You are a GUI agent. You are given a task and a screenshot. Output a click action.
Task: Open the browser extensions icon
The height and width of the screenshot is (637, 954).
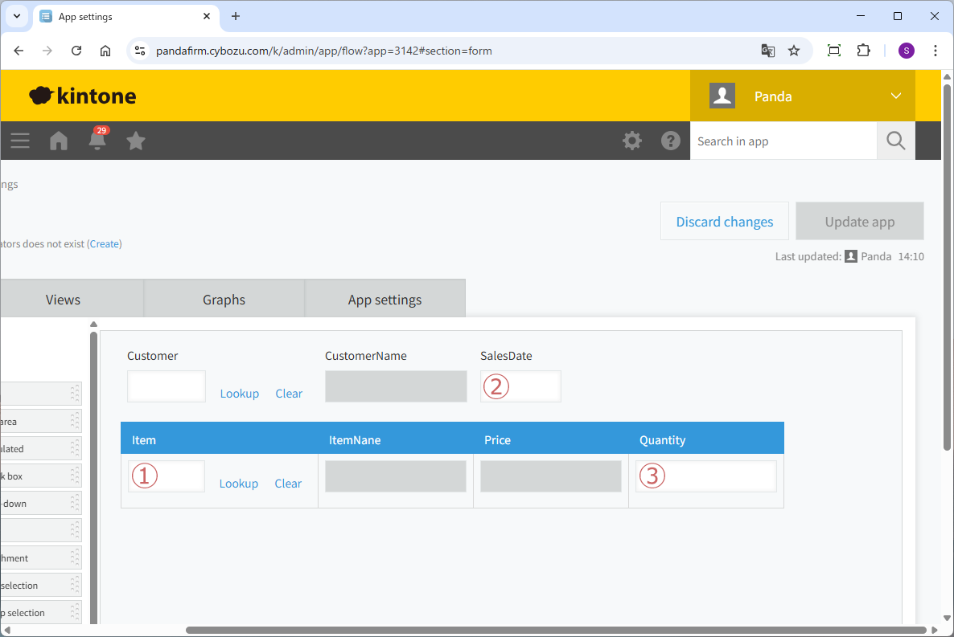863,51
